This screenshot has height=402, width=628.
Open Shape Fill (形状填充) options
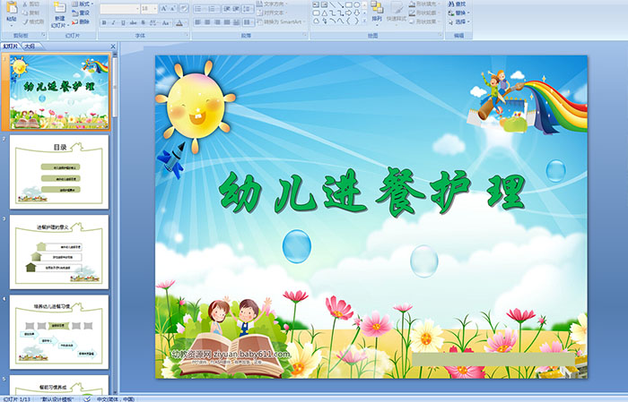pyautogui.click(x=425, y=4)
